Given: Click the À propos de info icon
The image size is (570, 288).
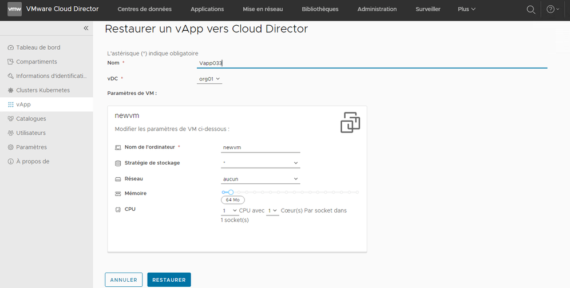Looking at the screenshot, I should click(10, 162).
